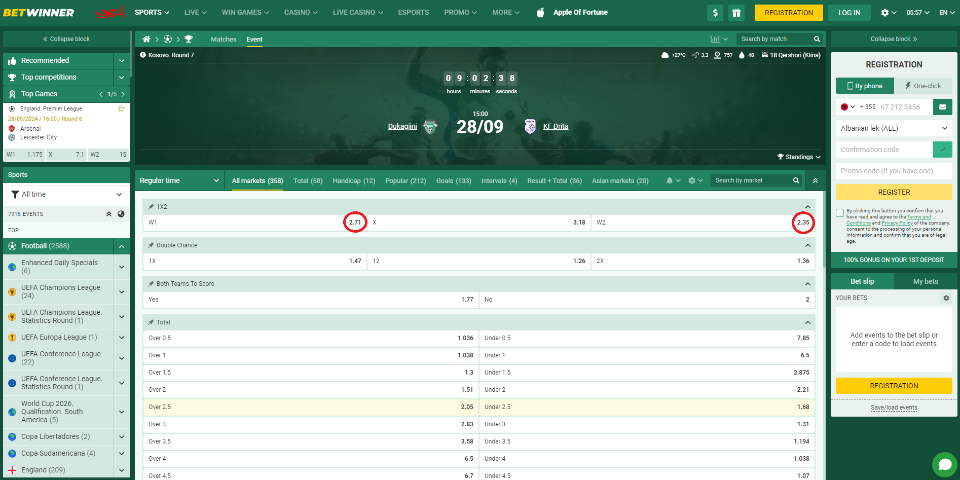The image size is (960, 480).
Task: Expand UEFA Europa League list
Action: (x=122, y=338)
